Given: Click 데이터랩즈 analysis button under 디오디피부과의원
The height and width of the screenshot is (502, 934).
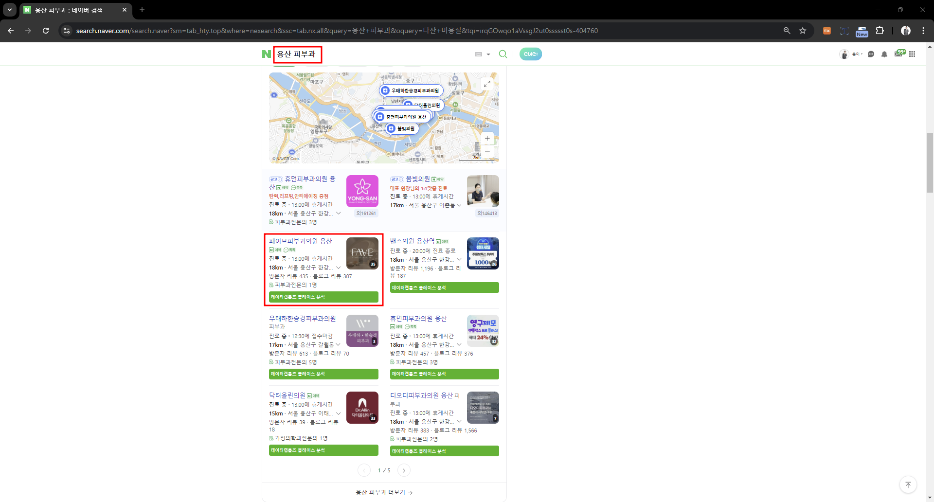Looking at the screenshot, I should click(445, 451).
